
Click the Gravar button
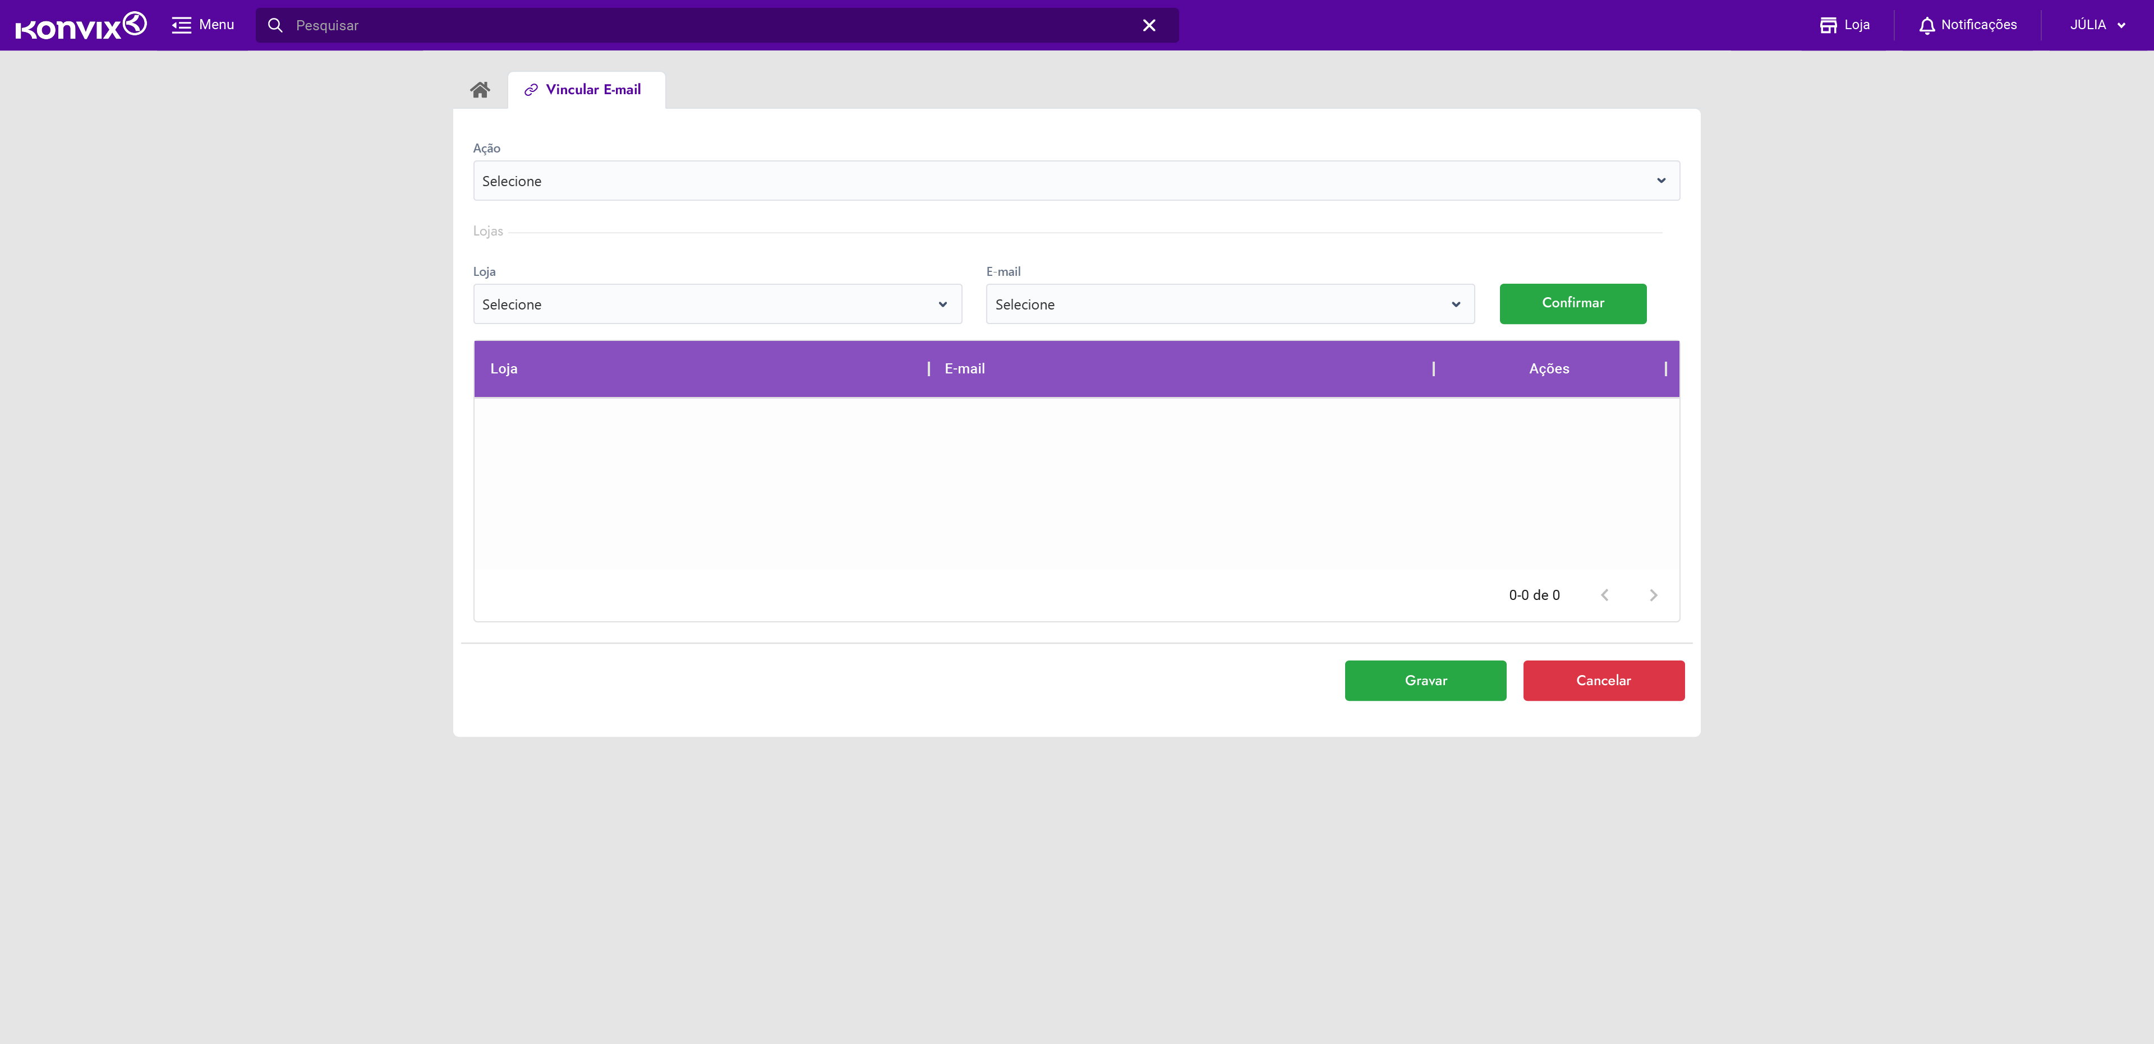click(1425, 681)
